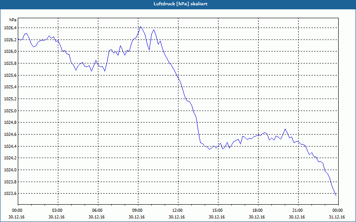This screenshot has height=222, width=356.
Task: Click the 30.12.16 date under 03:00
Action: [x=57, y=217]
